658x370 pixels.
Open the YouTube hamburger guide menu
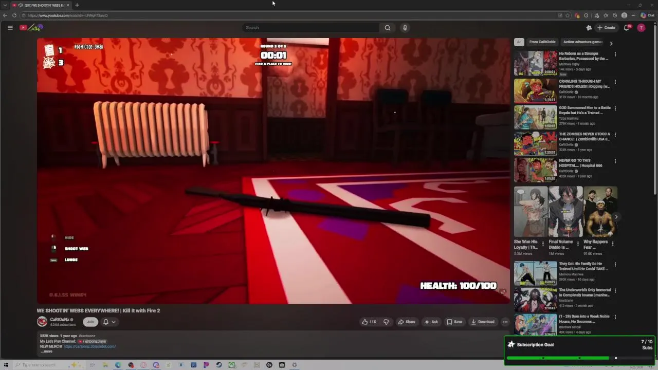pos(10,28)
